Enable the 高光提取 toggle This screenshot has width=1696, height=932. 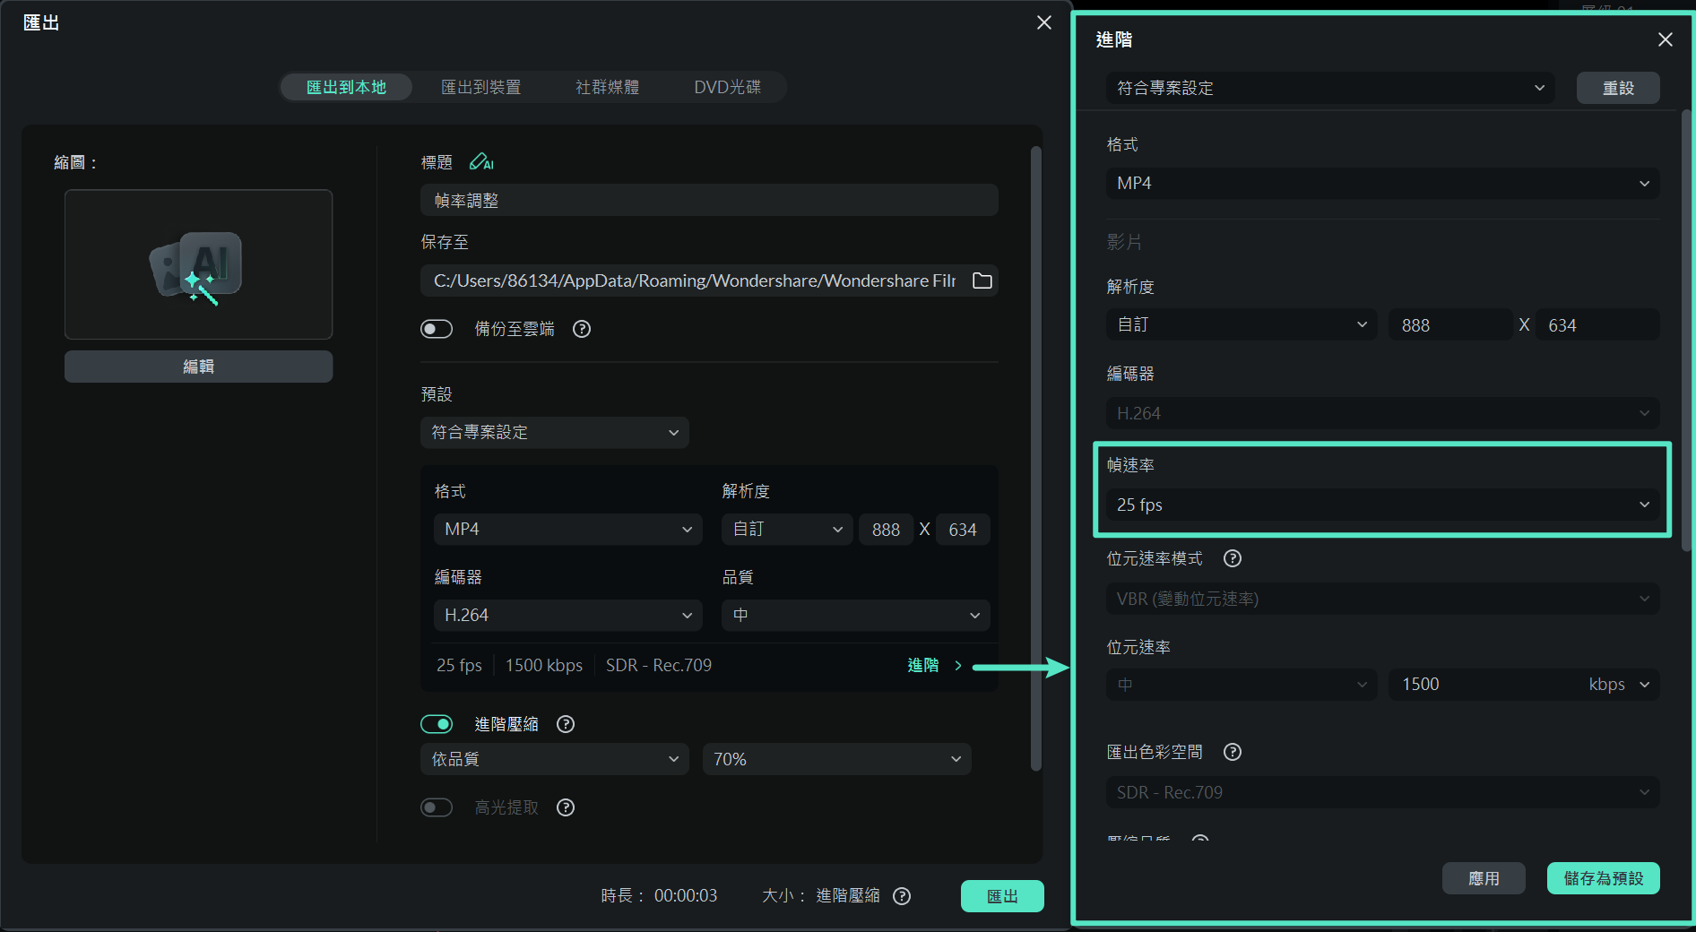point(437,807)
